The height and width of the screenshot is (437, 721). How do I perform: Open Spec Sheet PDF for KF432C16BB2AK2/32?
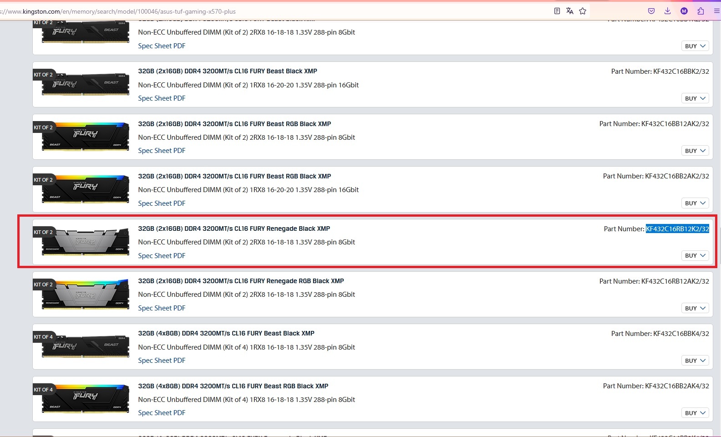coord(162,203)
